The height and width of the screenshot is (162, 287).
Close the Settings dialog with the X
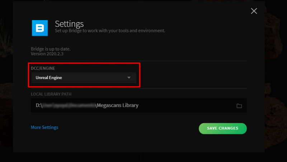254,11
